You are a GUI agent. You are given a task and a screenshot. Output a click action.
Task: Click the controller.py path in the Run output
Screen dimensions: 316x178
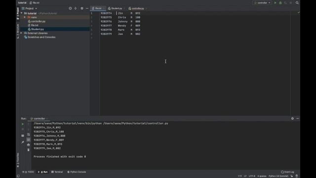[x=136, y=123]
